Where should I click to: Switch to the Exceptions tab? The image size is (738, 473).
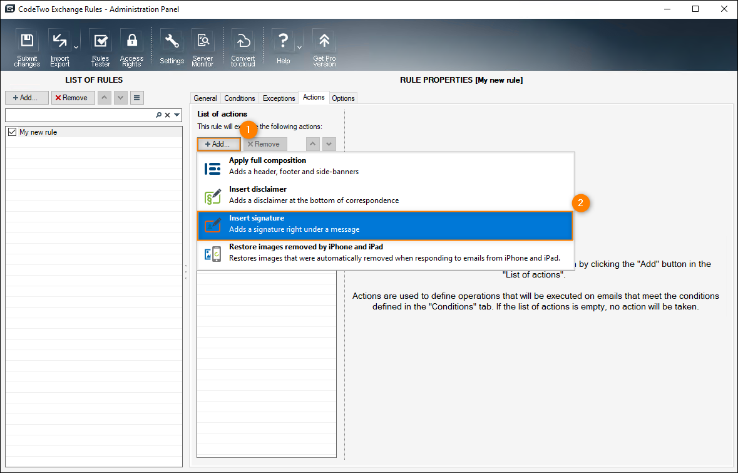(279, 98)
